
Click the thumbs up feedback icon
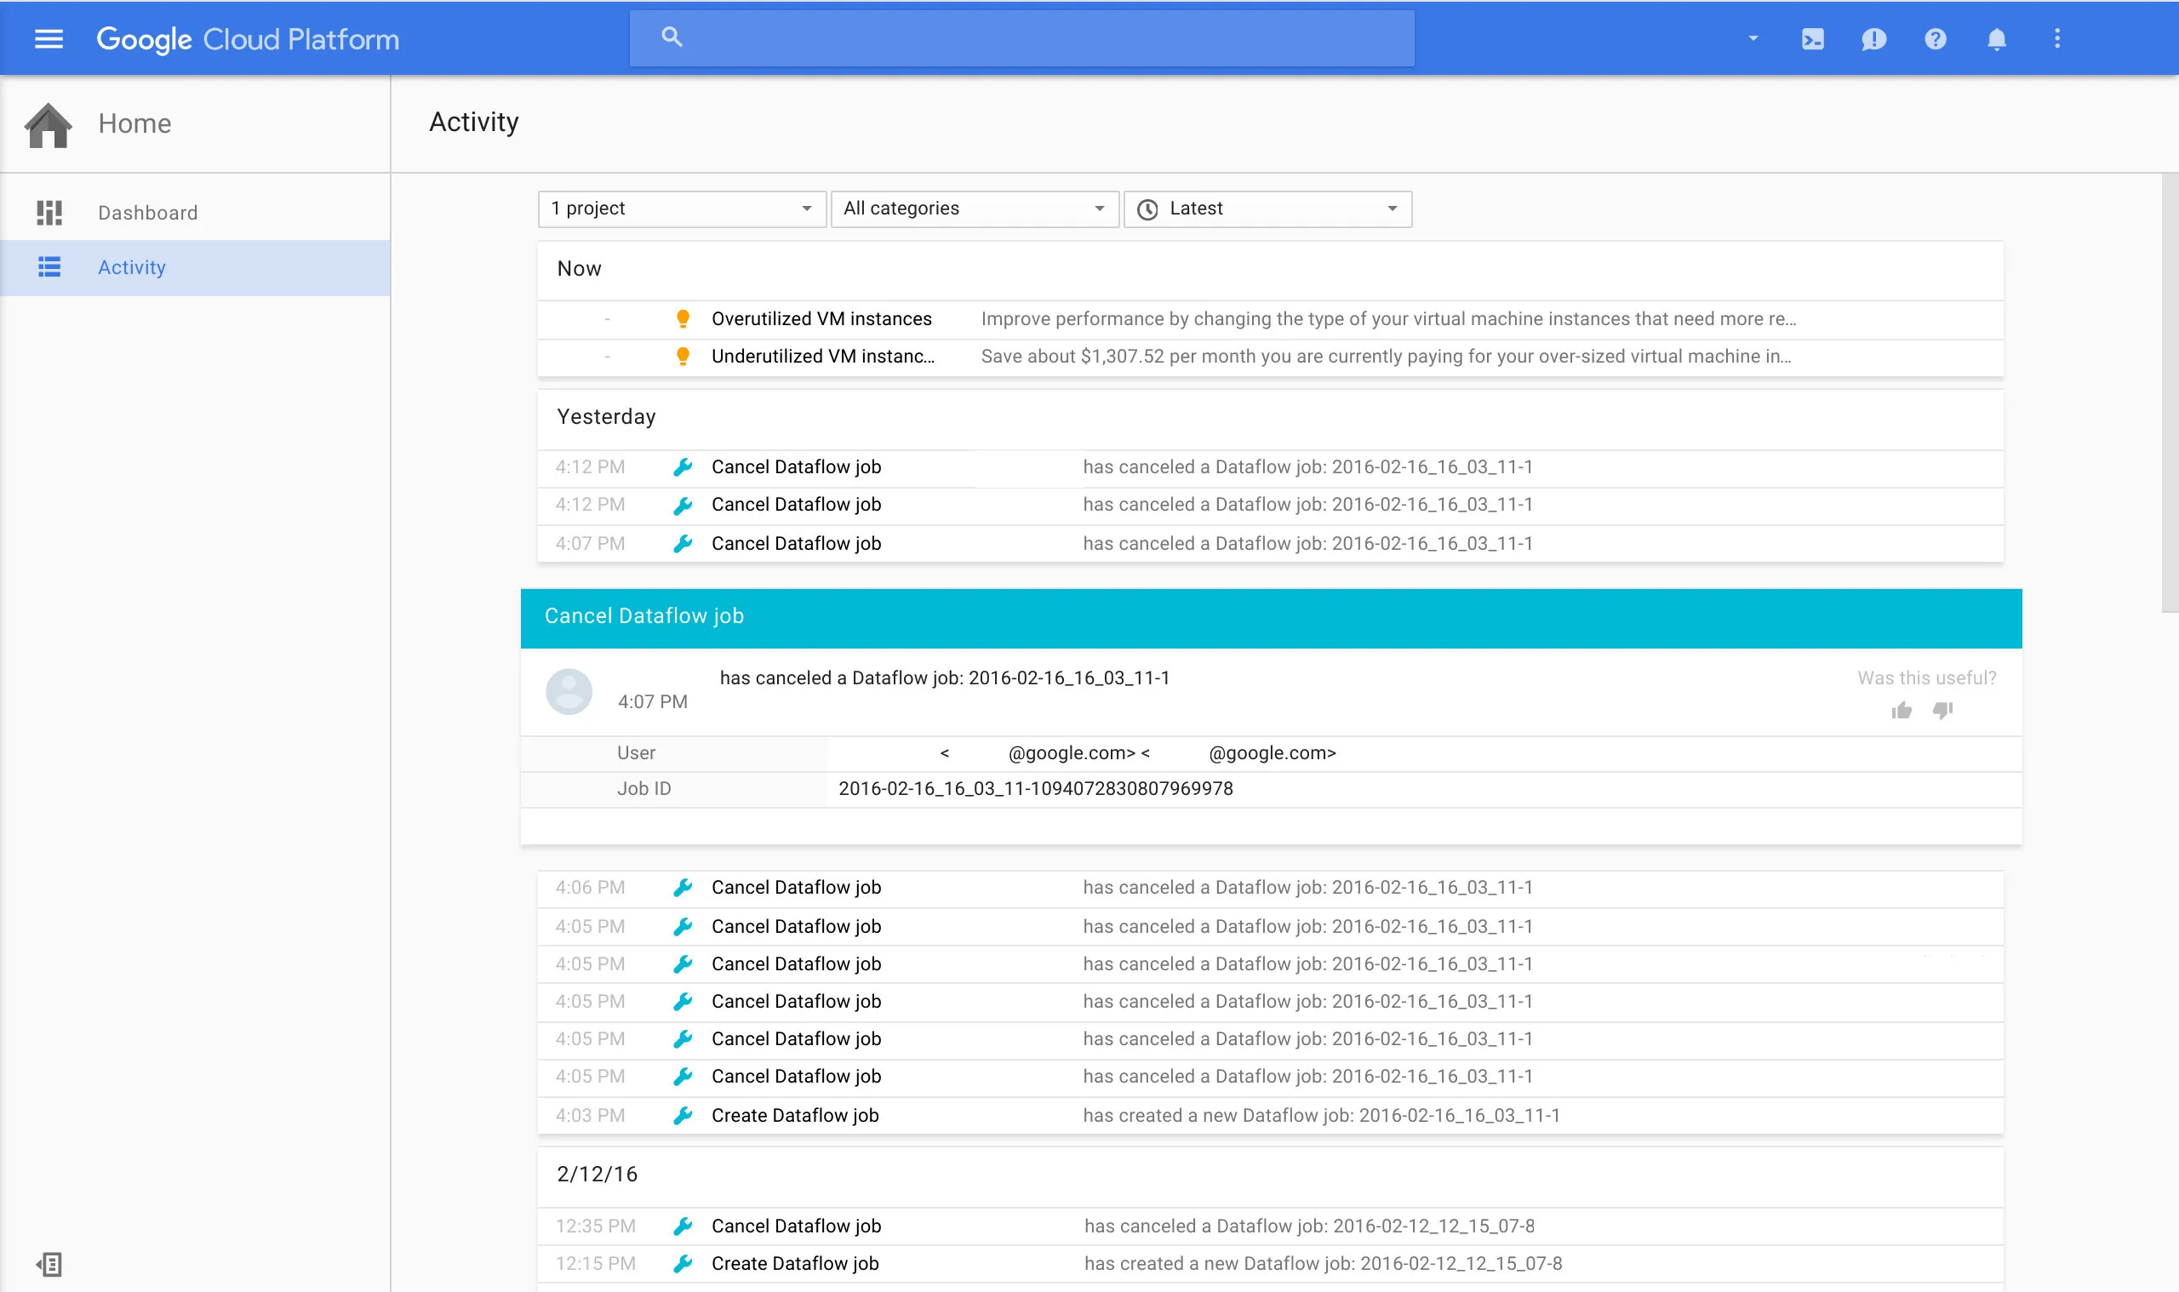click(x=1902, y=711)
